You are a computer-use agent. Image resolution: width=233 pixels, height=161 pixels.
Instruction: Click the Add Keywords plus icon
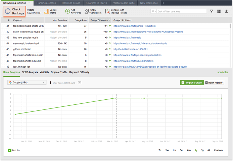67,11
